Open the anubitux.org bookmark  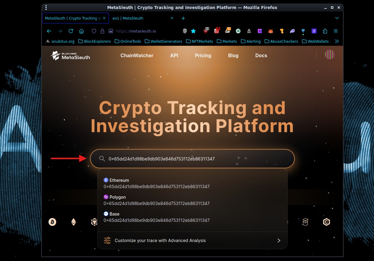(60, 41)
